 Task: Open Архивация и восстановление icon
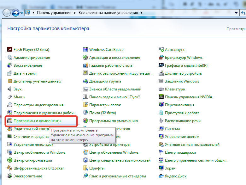click(85, 58)
